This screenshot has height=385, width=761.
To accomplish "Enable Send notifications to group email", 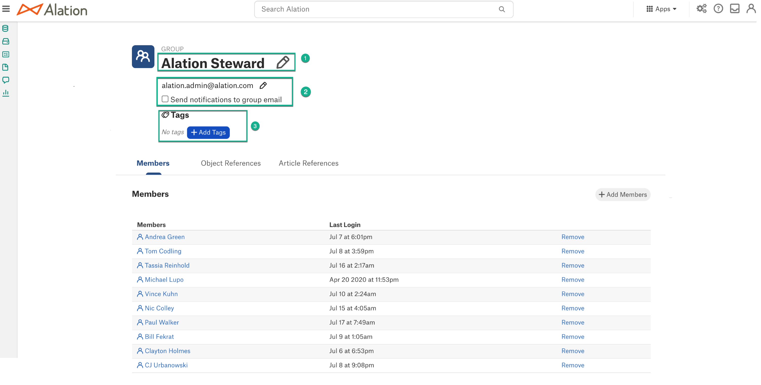I will (x=165, y=99).
